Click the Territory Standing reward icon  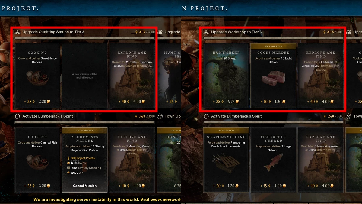(68, 168)
